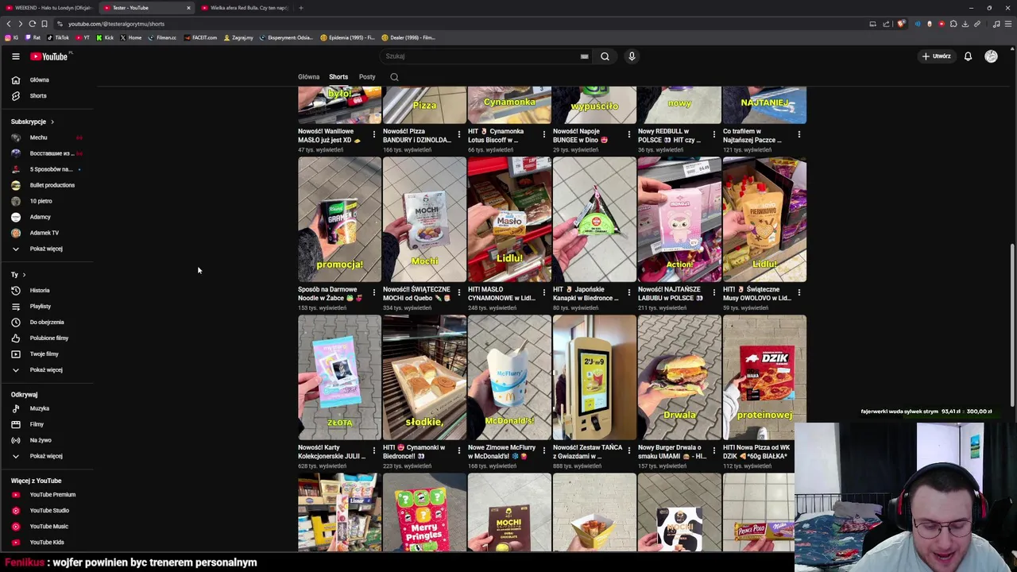Close the 'Tester - YouTube' tab
The image size is (1017, 572).
188,8
